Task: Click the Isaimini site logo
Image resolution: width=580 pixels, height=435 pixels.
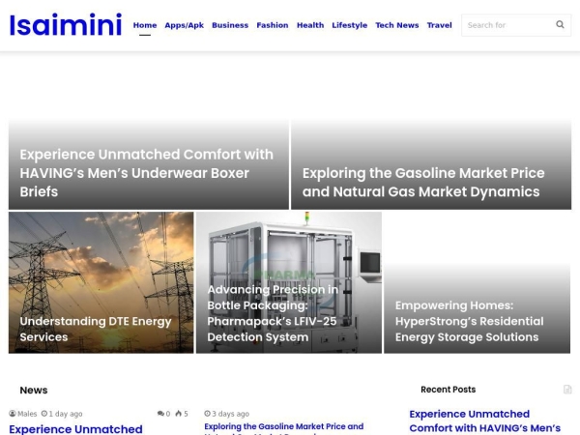Action: pyautogui.click(x=66, y=25)
